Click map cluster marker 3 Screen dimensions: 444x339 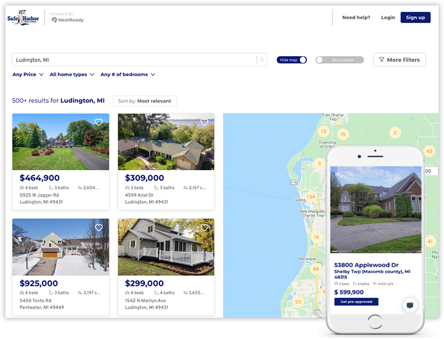[x=319, y=163]
